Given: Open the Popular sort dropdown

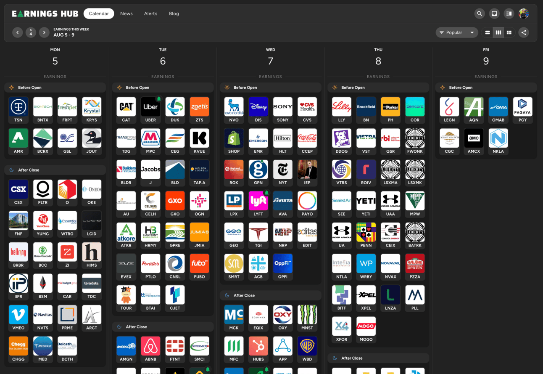Looking at the screenshot, I should click(457, 32).
